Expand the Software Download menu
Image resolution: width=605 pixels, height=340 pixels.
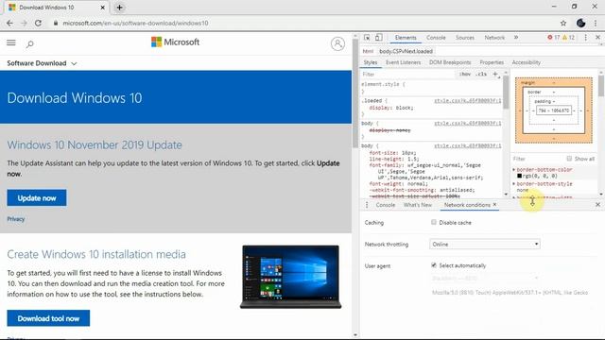[42, 63]
